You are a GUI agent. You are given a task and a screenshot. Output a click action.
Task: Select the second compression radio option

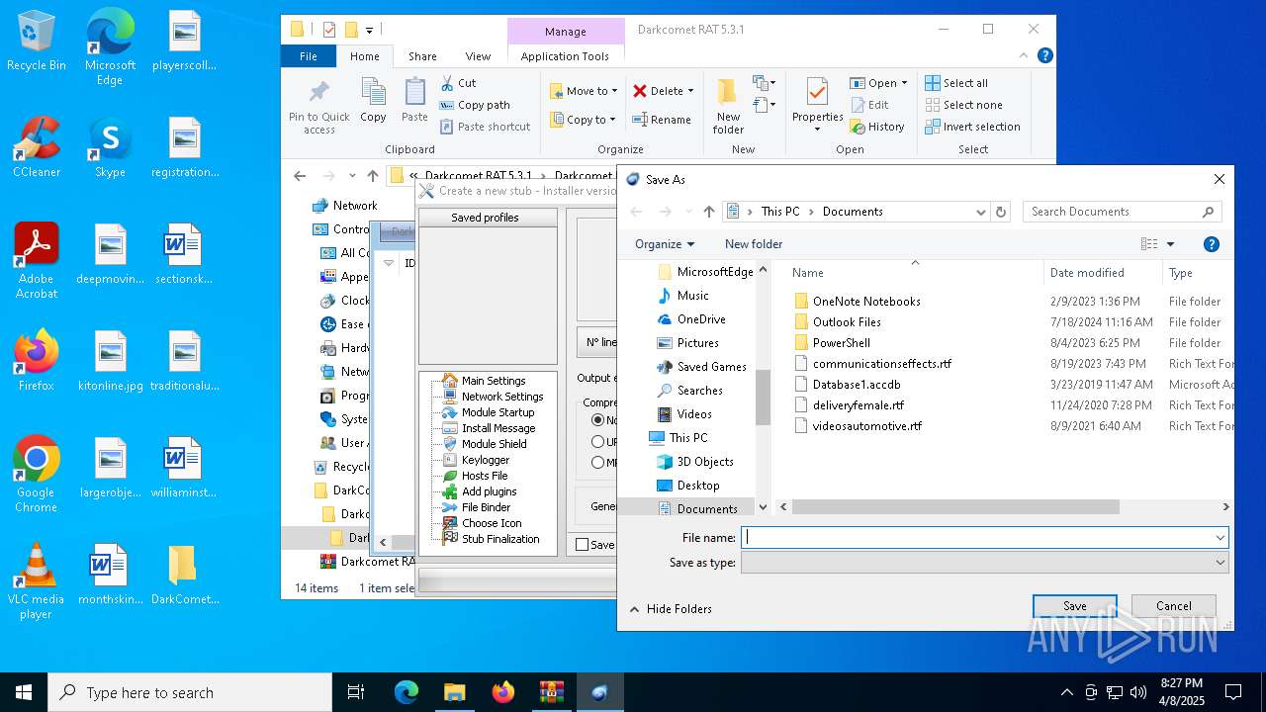[x=597, y=442]
